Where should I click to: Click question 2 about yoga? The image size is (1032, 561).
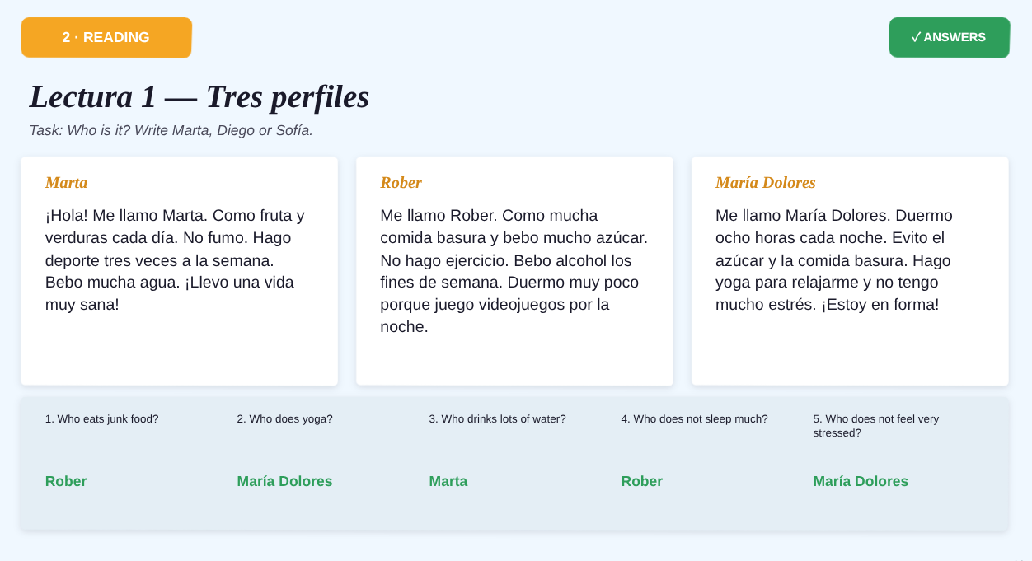pos(285,418)
